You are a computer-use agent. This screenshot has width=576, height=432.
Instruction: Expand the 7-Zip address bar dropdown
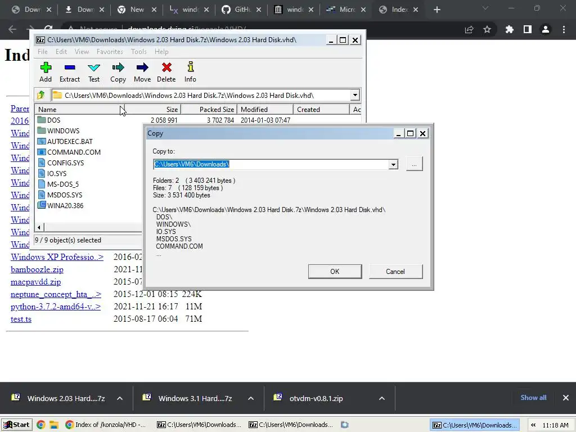[355, 95]
